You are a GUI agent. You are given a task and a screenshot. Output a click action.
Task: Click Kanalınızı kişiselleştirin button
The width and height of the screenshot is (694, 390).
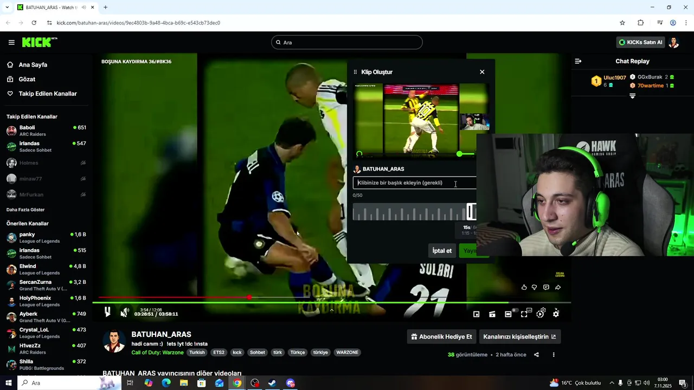click(519, 336)
